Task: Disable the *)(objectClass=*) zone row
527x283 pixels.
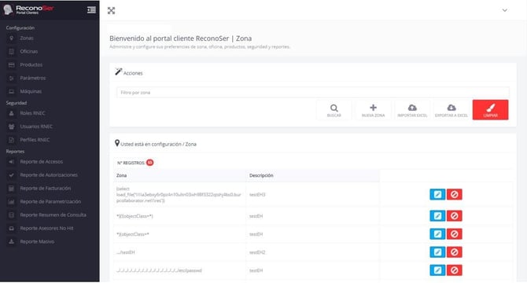Action: (455, 216)
